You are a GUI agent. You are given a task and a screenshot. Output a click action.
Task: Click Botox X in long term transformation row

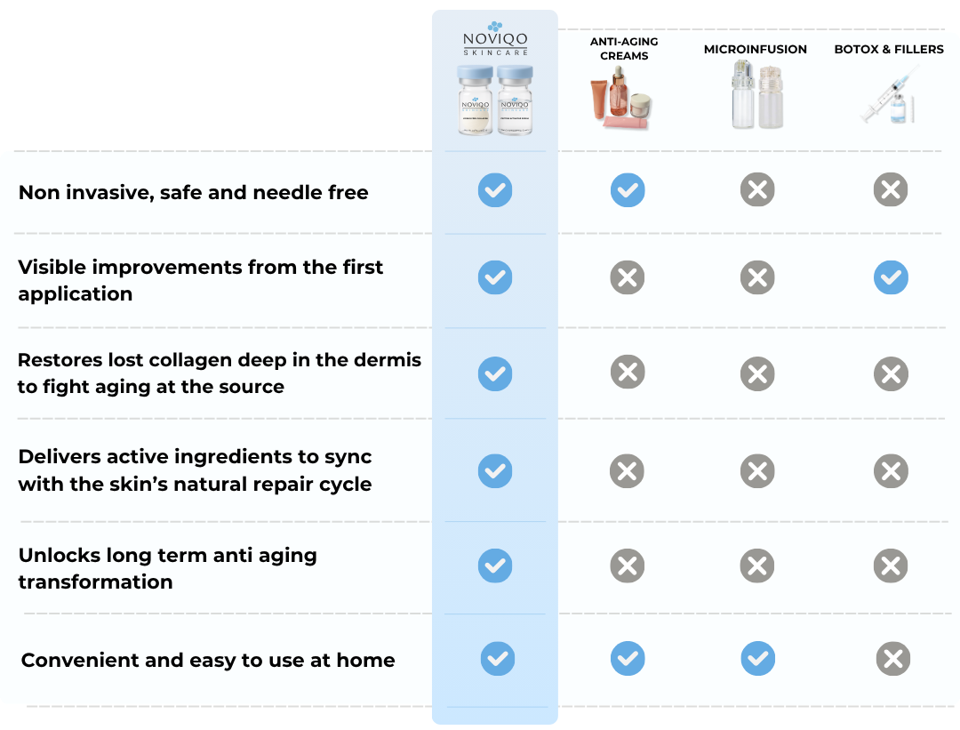(x=891, y=566)
